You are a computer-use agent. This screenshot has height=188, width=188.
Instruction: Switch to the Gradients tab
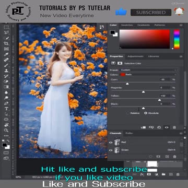tap(143, 25)
